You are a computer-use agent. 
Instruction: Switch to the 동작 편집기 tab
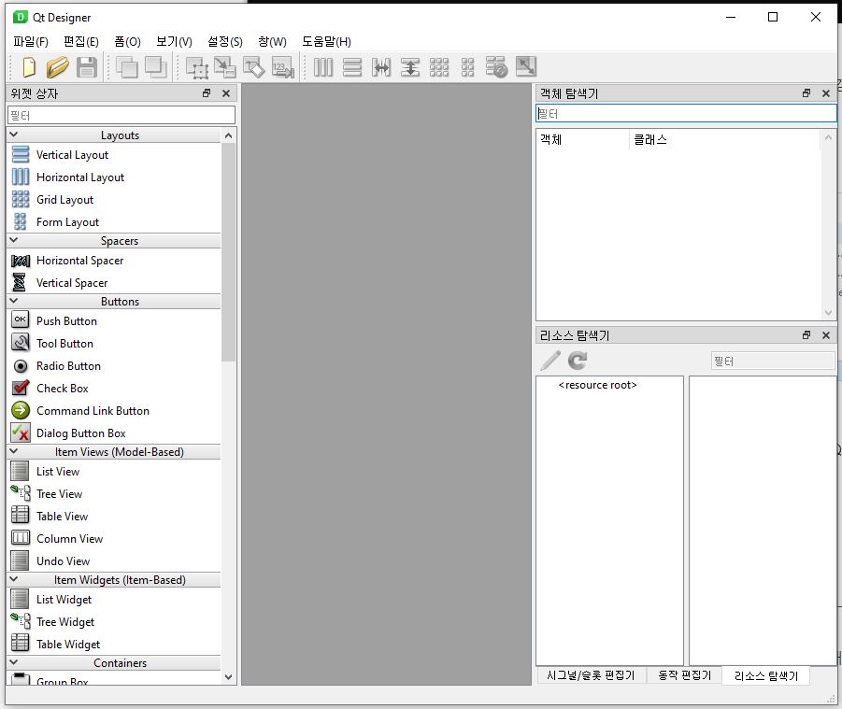(685, 675)
